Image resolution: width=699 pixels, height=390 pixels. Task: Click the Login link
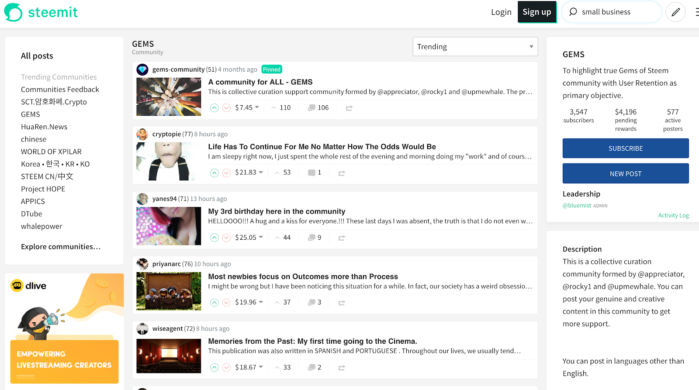pyautogui.click(x=501, y=12)
